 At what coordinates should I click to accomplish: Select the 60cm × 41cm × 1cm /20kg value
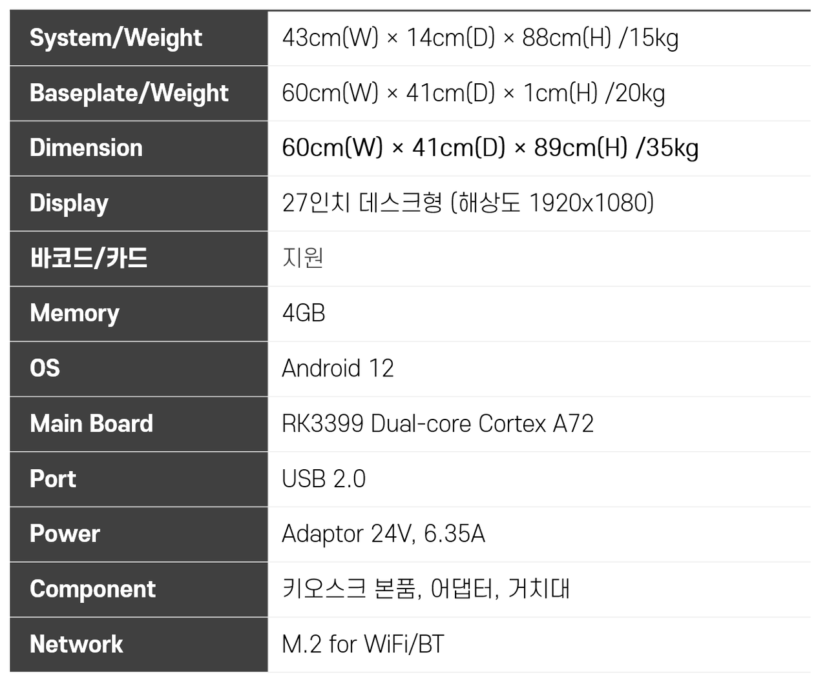tap(473, 93)
